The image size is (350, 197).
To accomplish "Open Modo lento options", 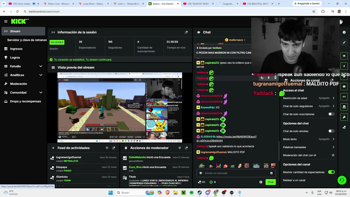I will point(309,139).
